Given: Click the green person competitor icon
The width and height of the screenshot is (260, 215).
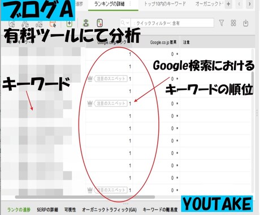Looking at the screenshot, I should tap(86, 23).
